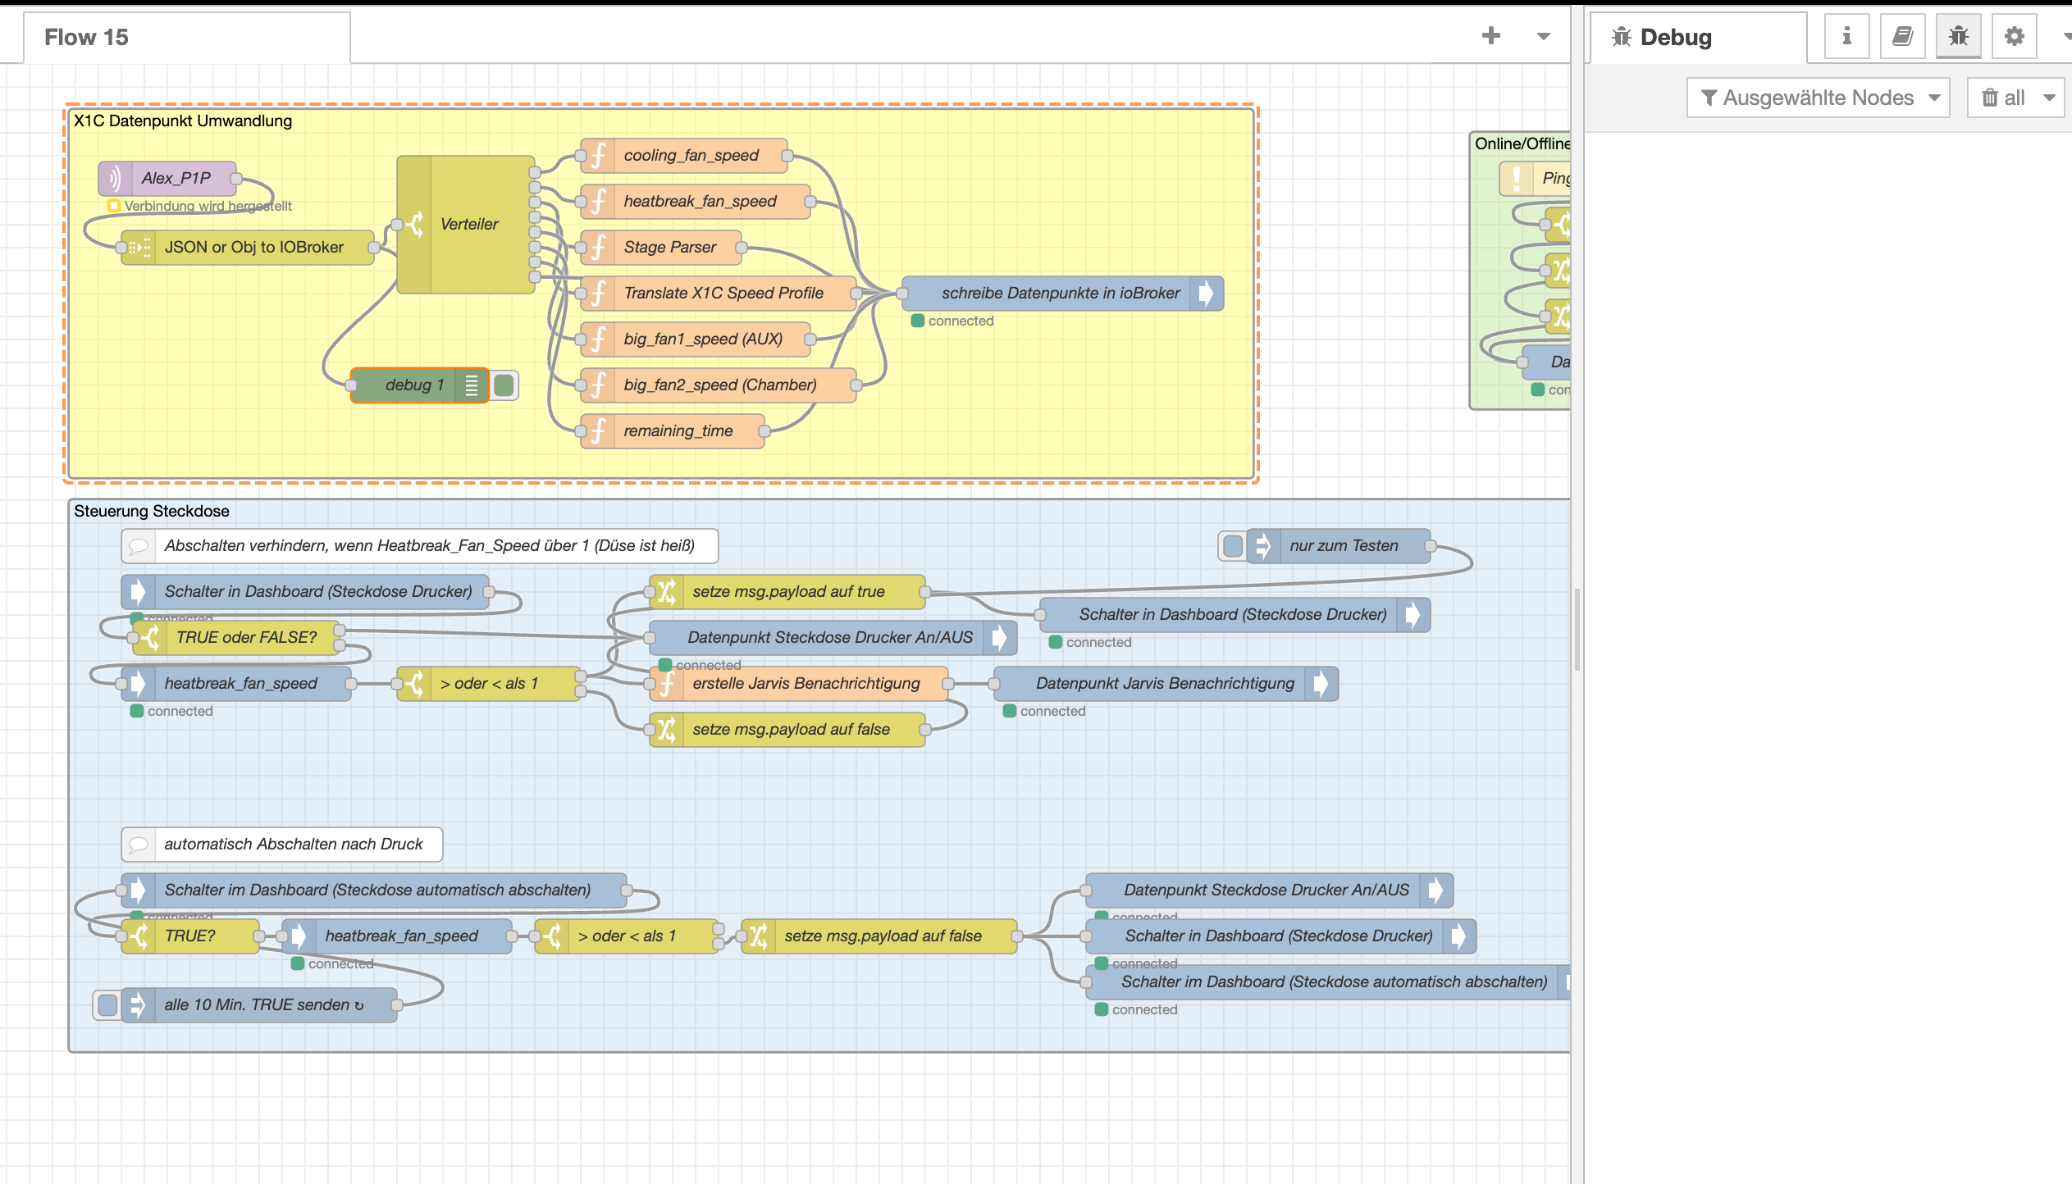This screenshot has height=1184, width=2072.
Task: Click the cooling_fan_speed function icon
Action: 599,155
